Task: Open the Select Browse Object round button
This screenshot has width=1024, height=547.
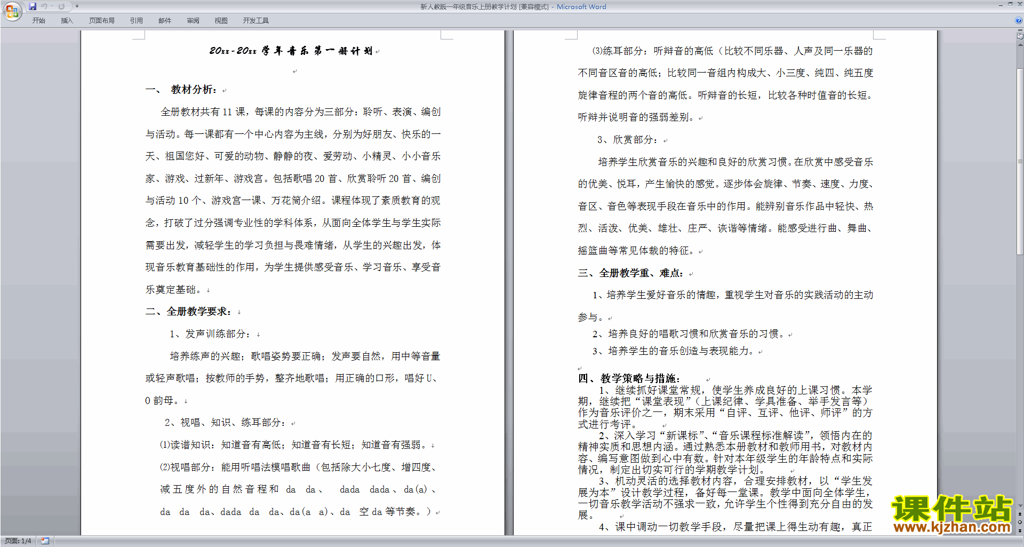Action: click(1020, 522)
